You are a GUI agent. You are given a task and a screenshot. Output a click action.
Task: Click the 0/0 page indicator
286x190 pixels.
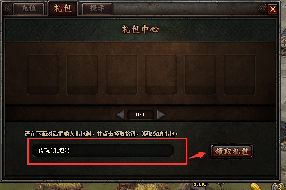tap(140, 115)
